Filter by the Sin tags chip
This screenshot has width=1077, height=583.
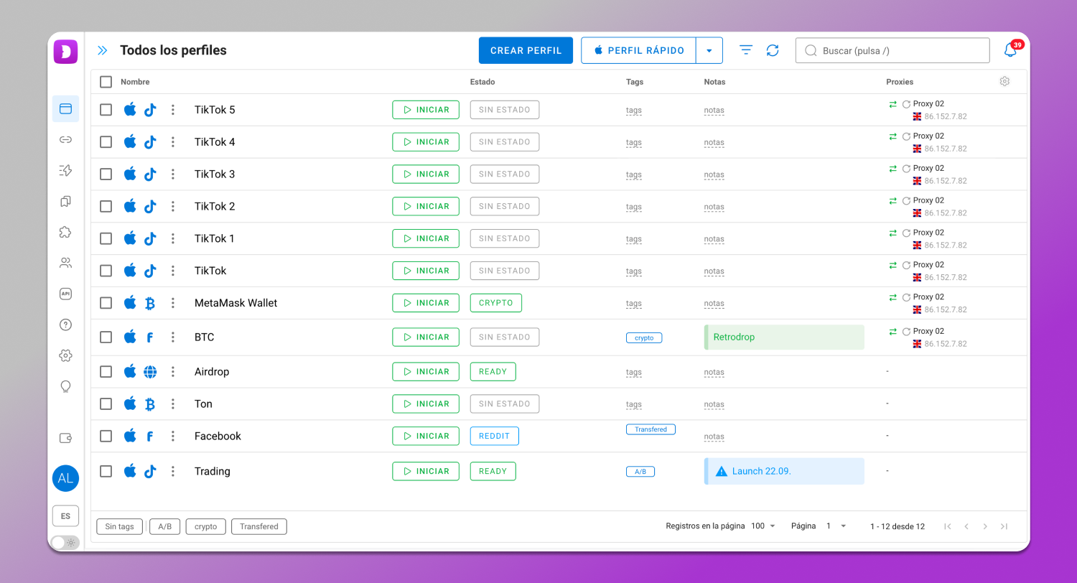120,527
